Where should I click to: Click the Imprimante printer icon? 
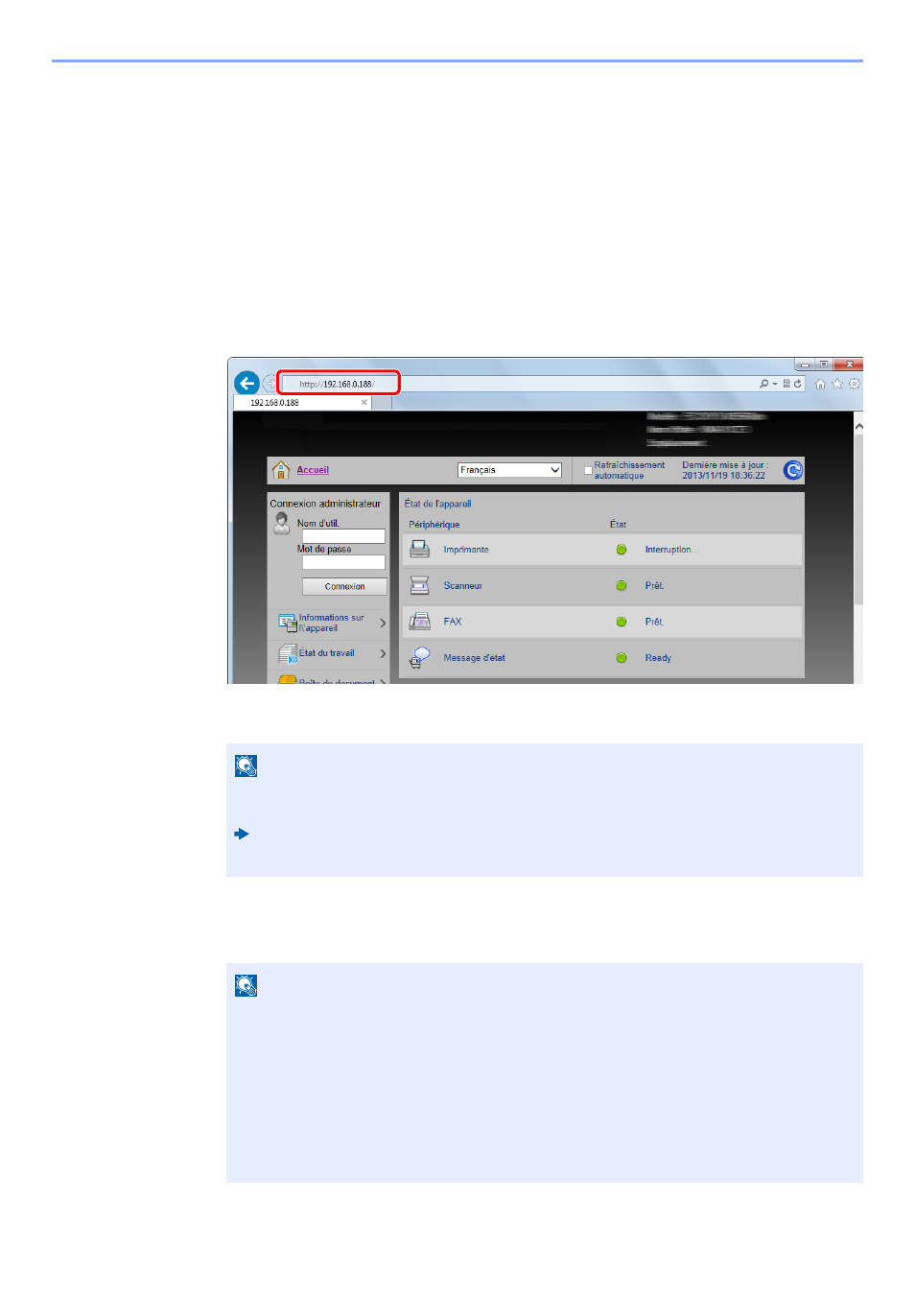coord(420,550)
